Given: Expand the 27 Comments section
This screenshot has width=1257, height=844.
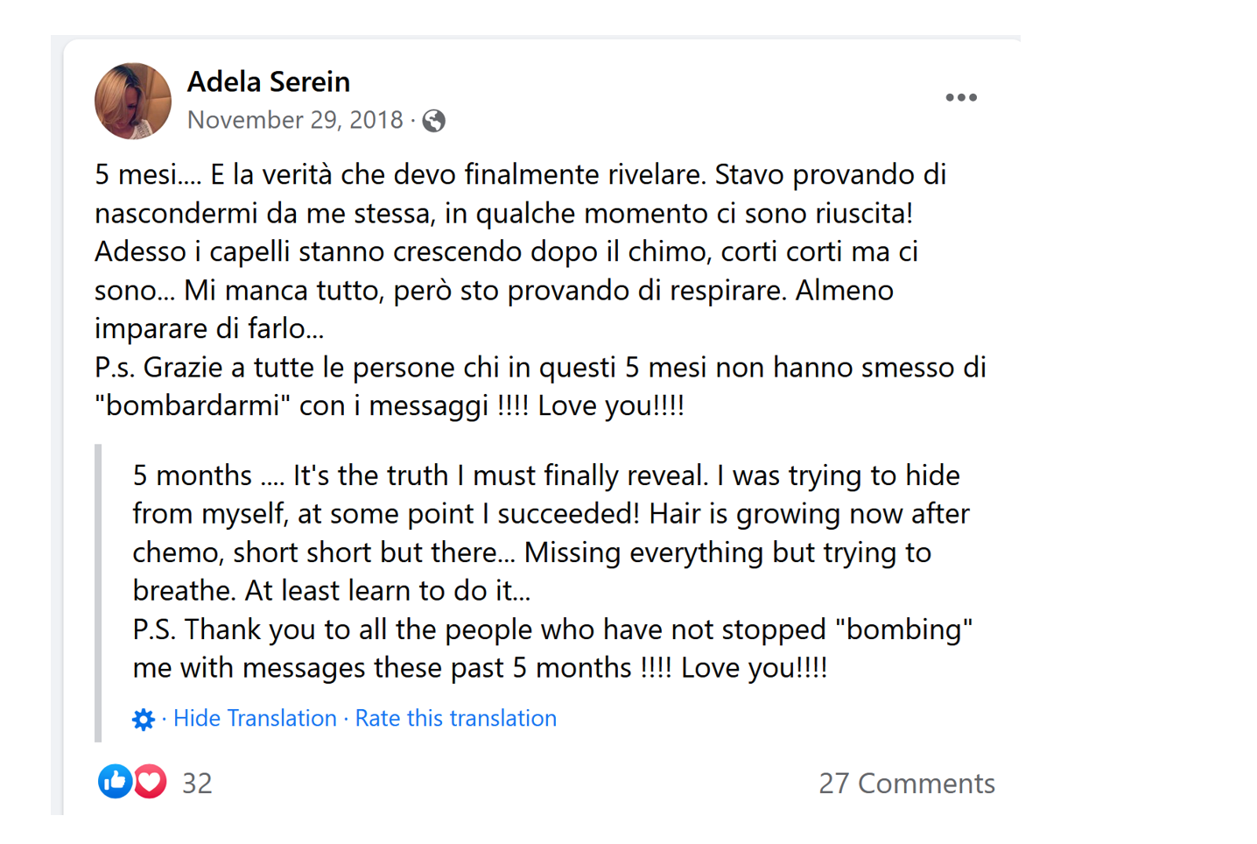Looking at the screenshot, I should tap(906, 783).
